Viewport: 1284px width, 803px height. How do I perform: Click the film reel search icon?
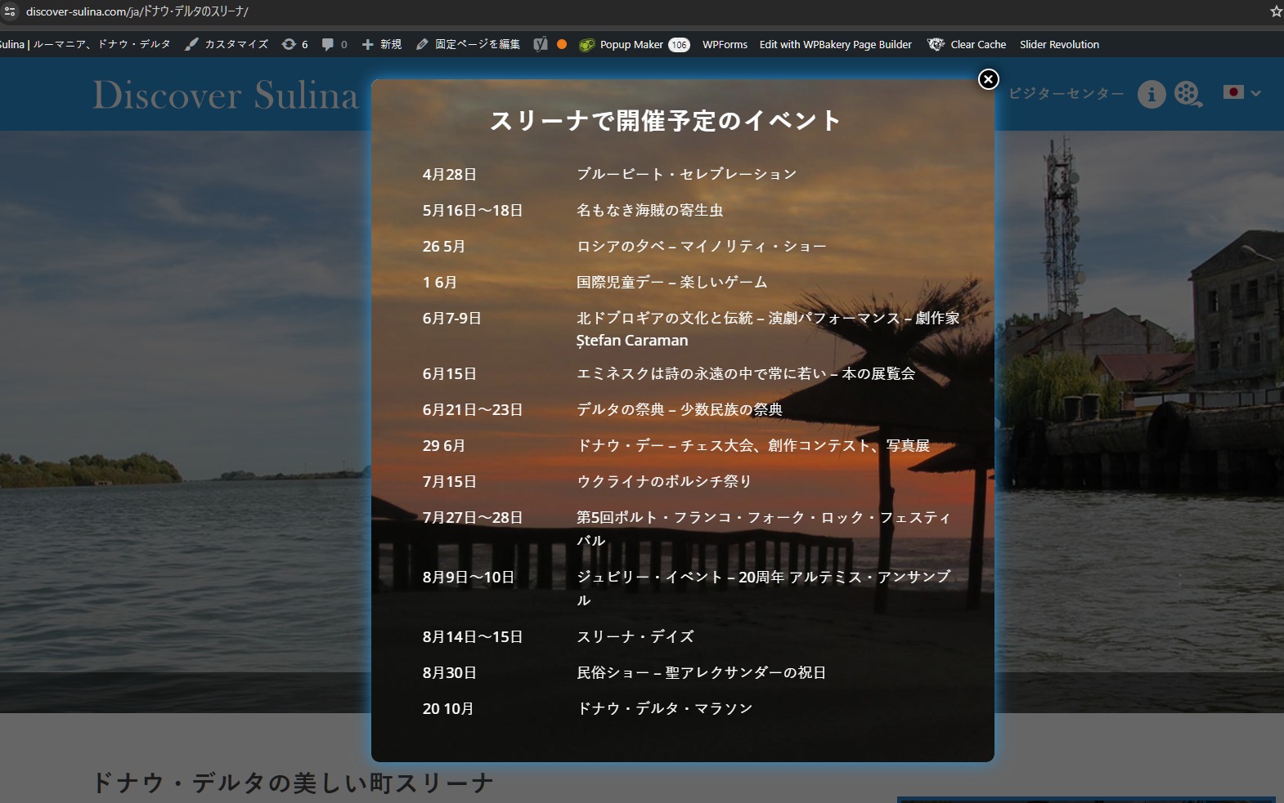pos(1187,95)
